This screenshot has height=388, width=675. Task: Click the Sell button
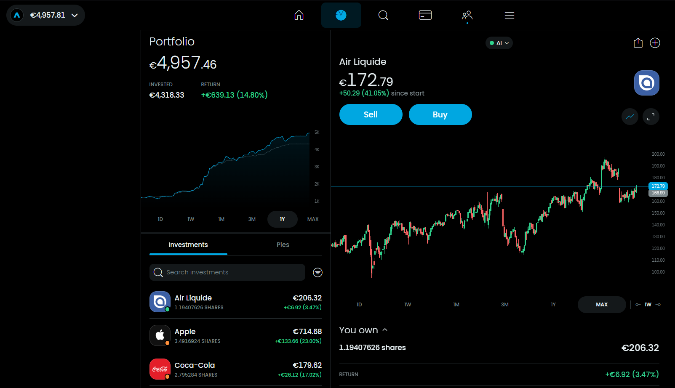371,114
